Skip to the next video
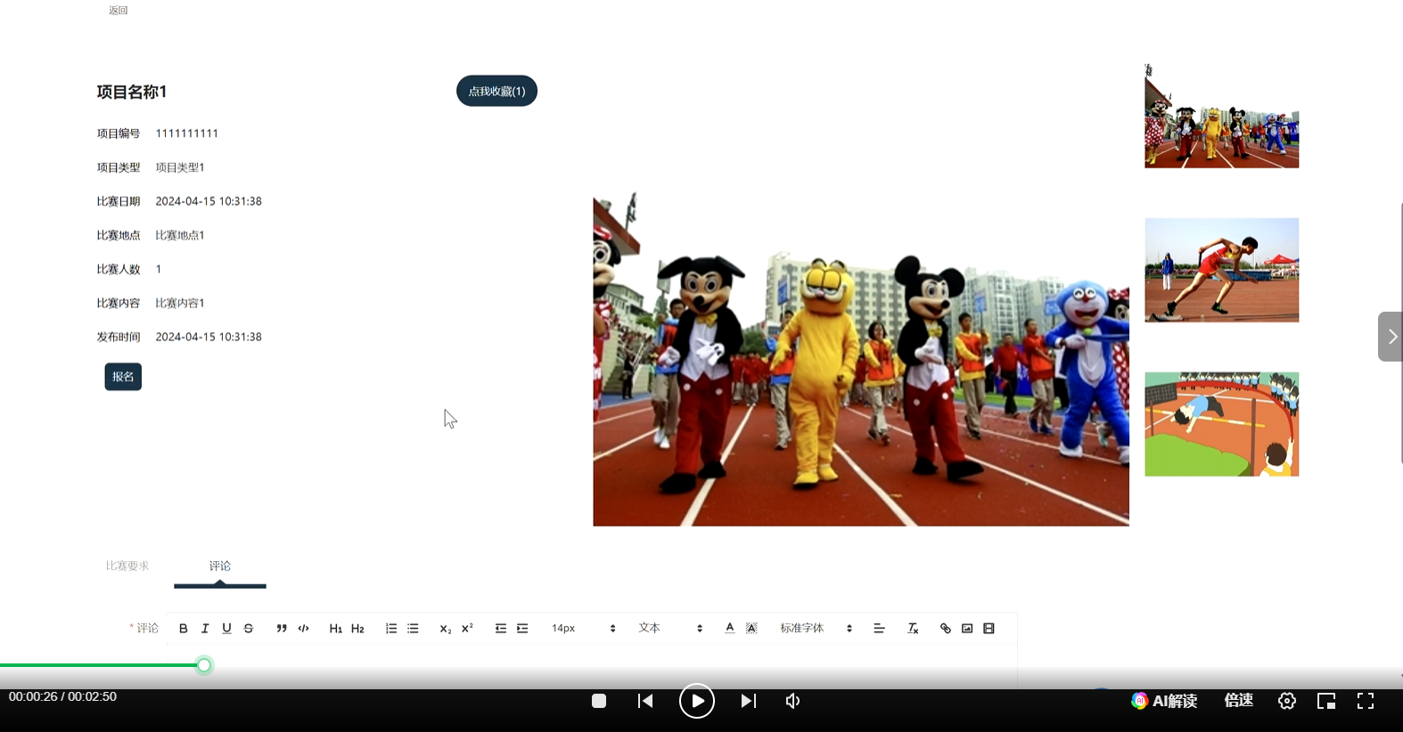 749,701
